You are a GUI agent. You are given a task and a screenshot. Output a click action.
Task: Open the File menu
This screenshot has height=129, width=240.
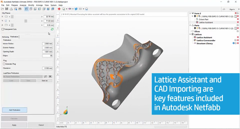coord(3,5)
